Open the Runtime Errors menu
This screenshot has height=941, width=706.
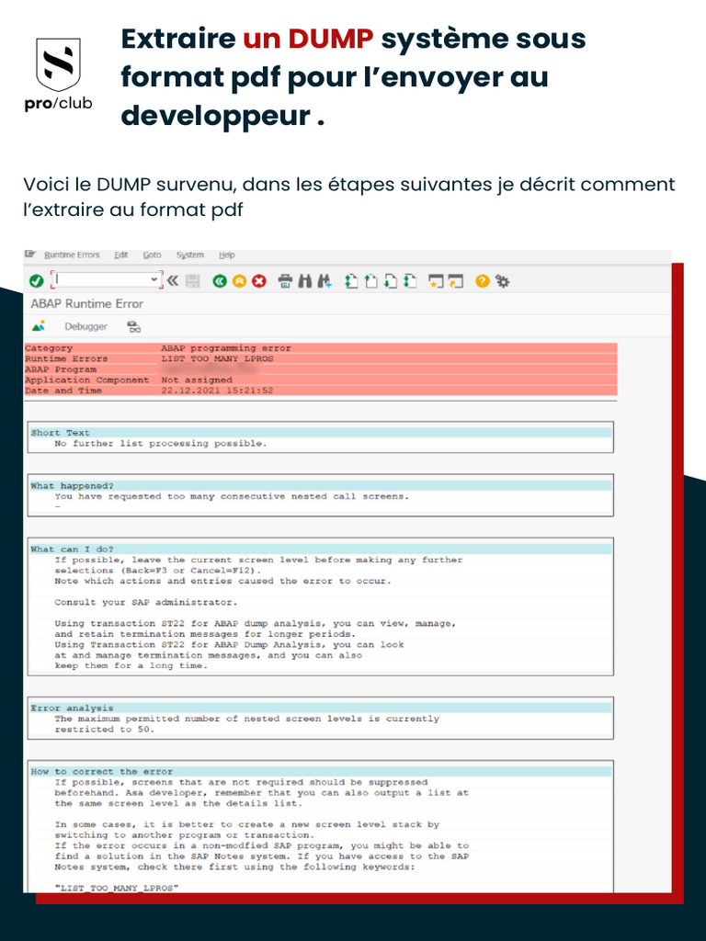pyautogui.click(x=72, y=255)
